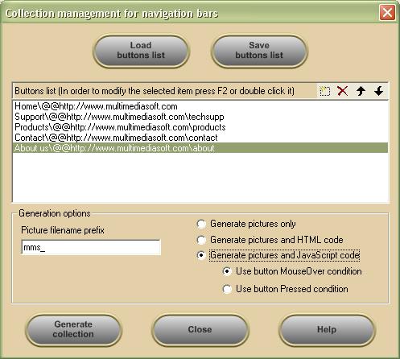Click the Load buttons list button
The width and height of the screenshot is (400, 359).
tap(141, 51)
